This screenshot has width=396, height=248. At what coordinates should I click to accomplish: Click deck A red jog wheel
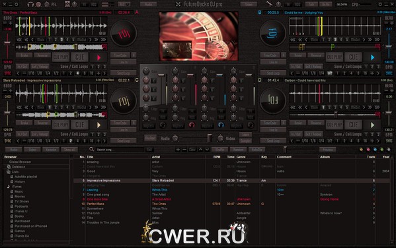(x=124, y=33)
